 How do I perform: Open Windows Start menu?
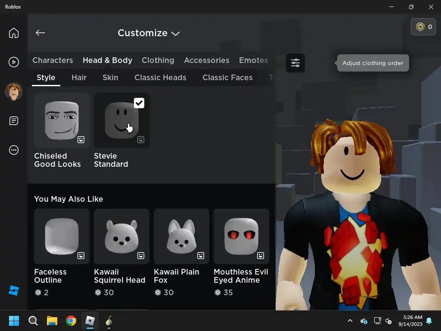[x=14, y=321]
